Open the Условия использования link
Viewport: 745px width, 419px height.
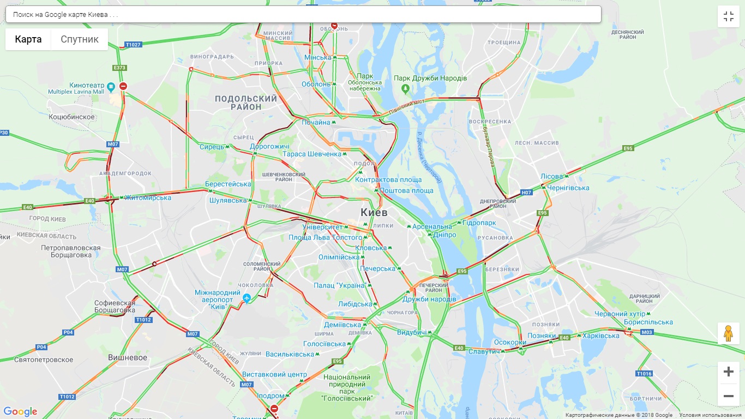[710, 415]
